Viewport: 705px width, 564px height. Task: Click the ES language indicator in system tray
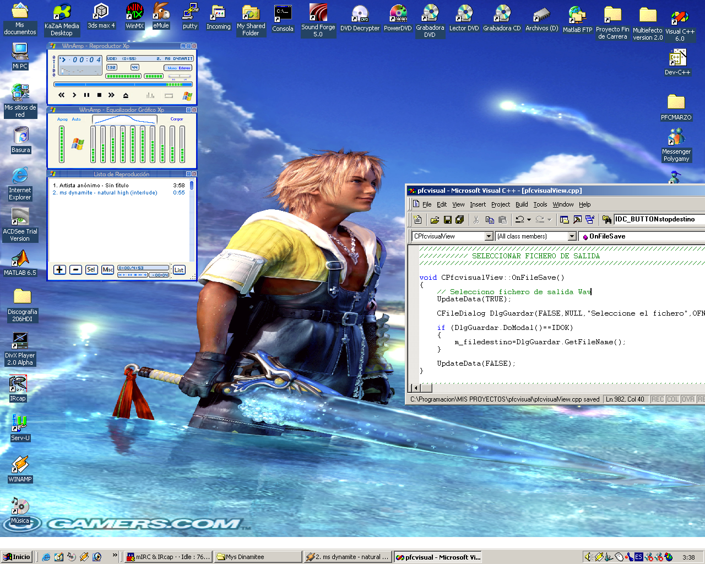(x=638, y=557)
